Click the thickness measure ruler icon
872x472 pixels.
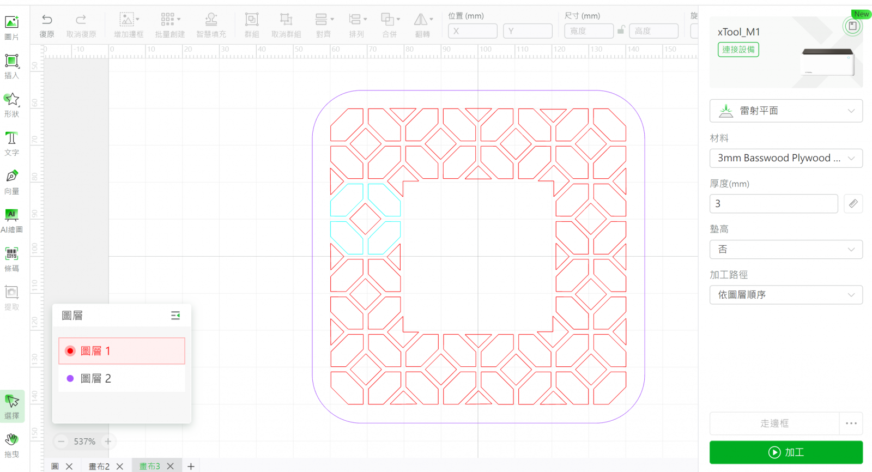[x=853, y=203]
